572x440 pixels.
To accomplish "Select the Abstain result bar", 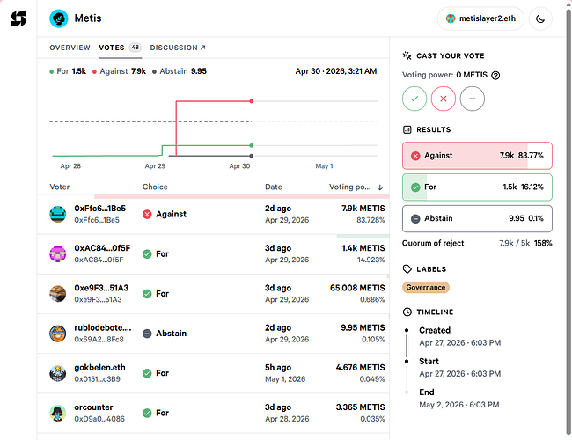I will [477, 218].
